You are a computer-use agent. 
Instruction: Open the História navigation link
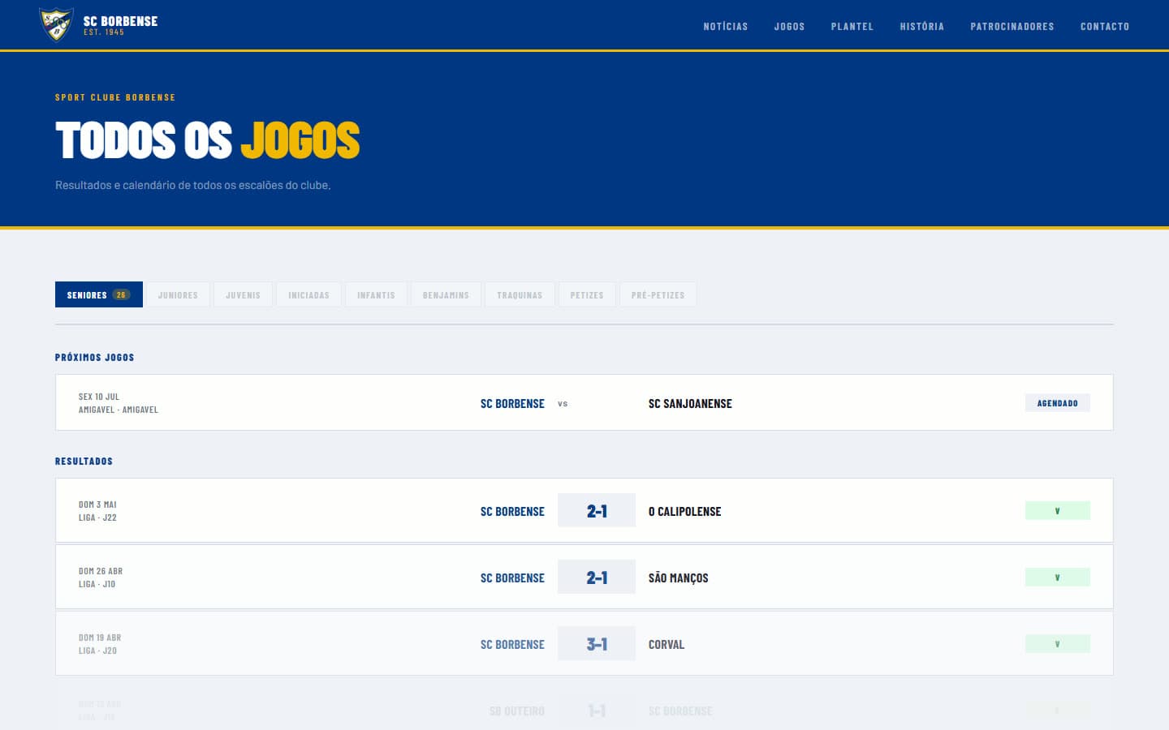pos(921,27)
